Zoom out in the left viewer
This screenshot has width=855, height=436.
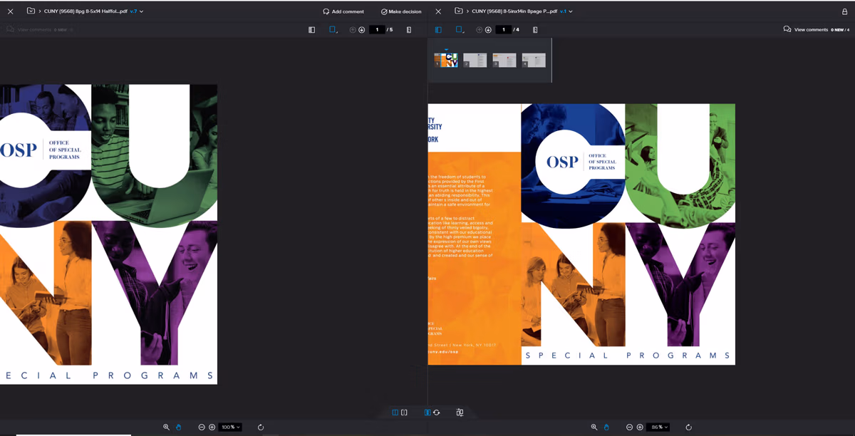[x=202, y=427]
